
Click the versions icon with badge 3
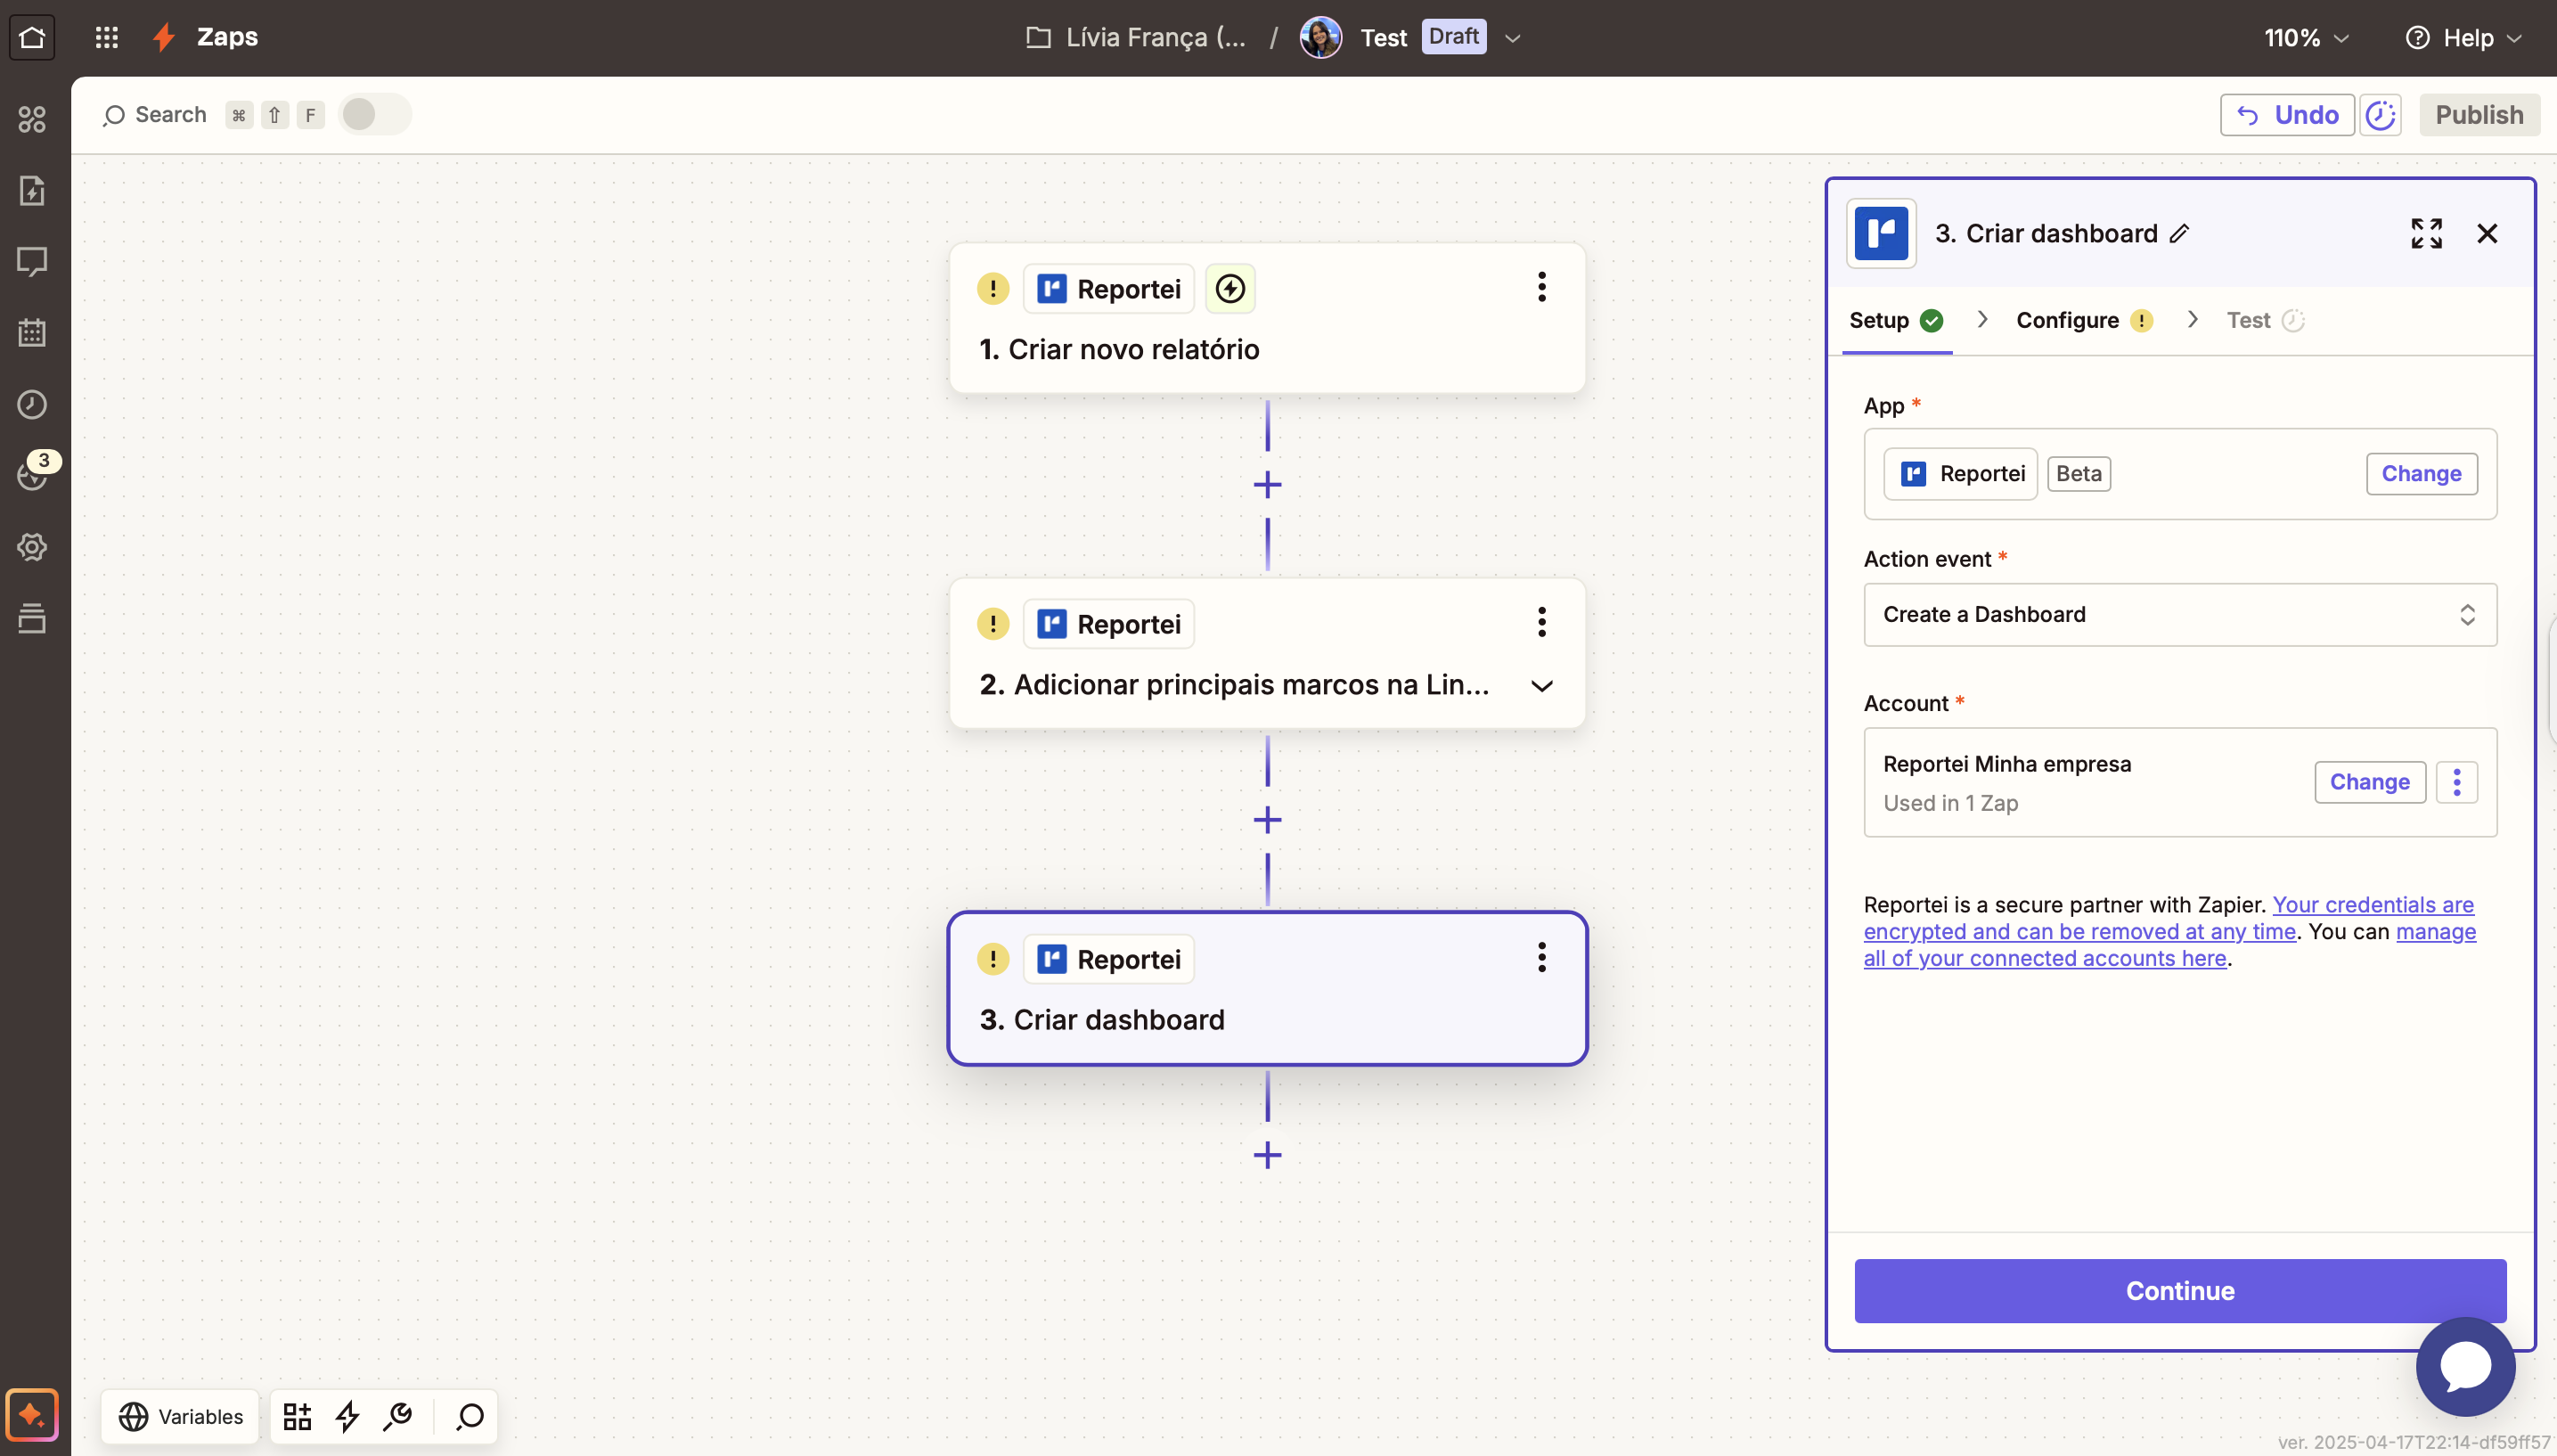[x=33, y=475]
